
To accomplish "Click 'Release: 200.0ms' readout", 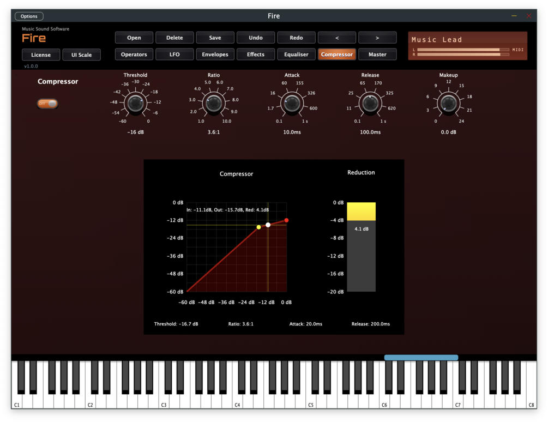I will point(370,324).
